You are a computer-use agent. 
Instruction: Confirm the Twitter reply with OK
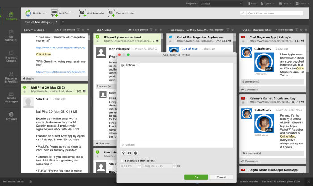pyautogui.click(x=196, y=177)
